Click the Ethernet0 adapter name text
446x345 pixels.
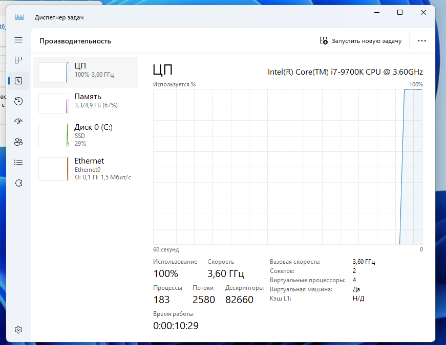(88, 170)
